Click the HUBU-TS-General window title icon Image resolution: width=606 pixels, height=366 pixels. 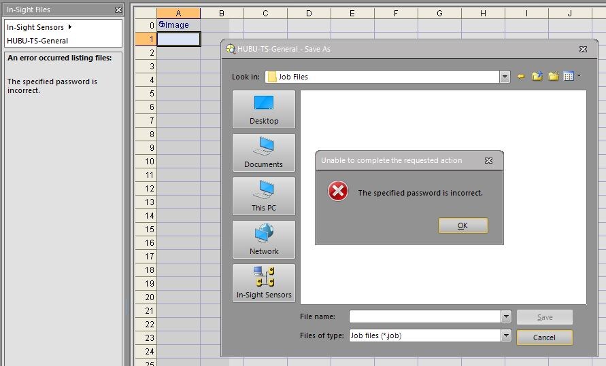tap(231, 49)
